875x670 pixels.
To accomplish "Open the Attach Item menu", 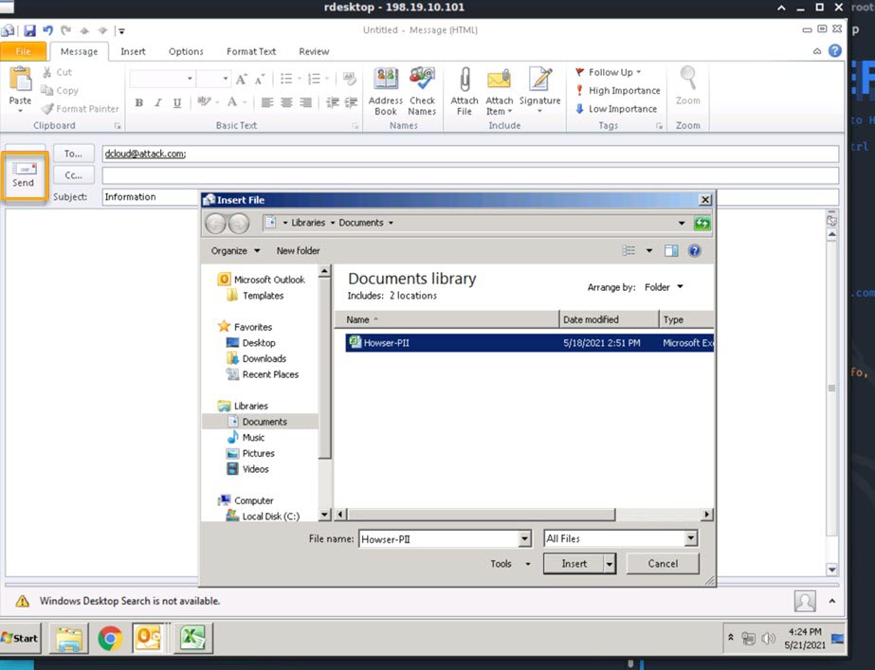I will click(499, 92).
